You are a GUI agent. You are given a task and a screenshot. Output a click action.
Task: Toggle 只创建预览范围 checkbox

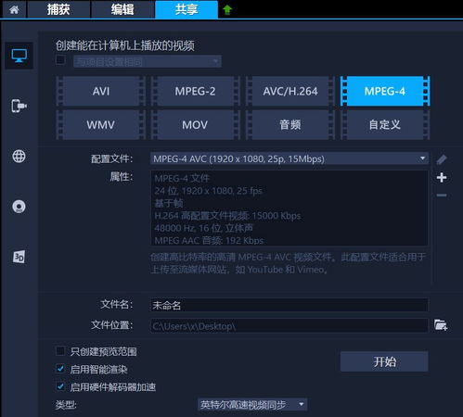[x=60, y=351]
